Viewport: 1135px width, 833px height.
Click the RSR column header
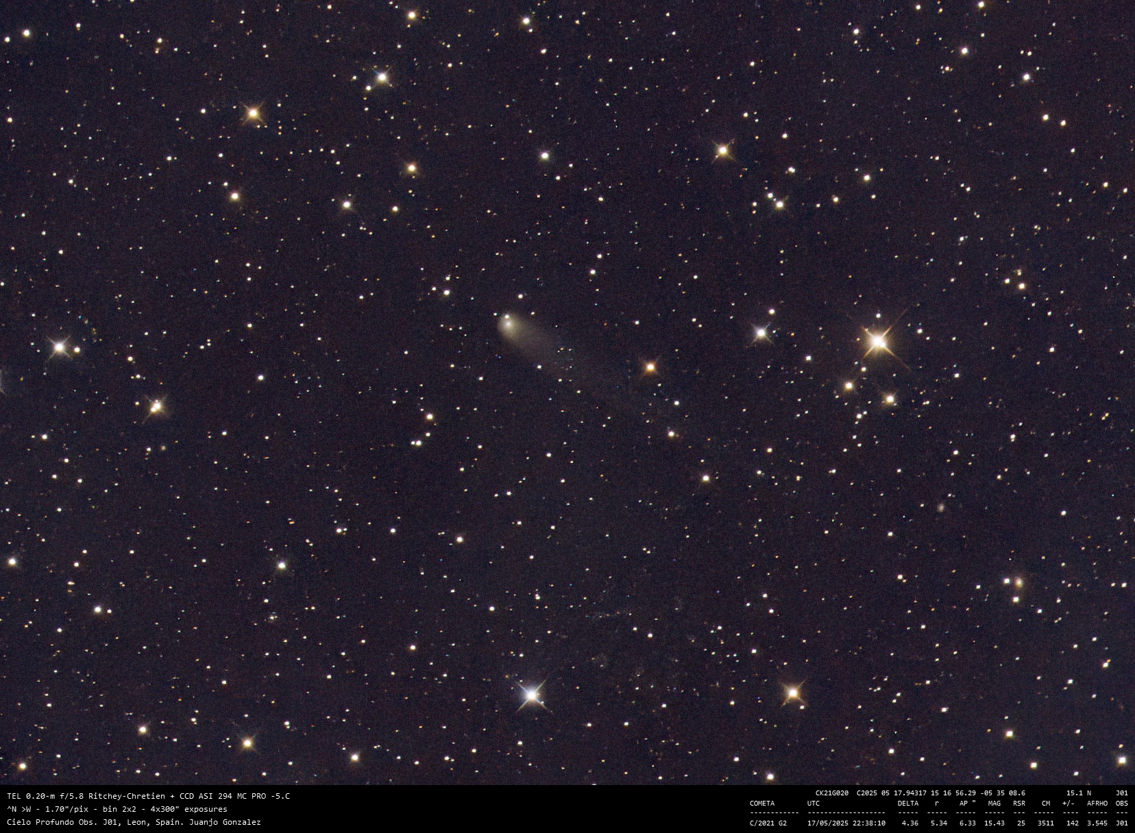click(x=1019, y=804)
